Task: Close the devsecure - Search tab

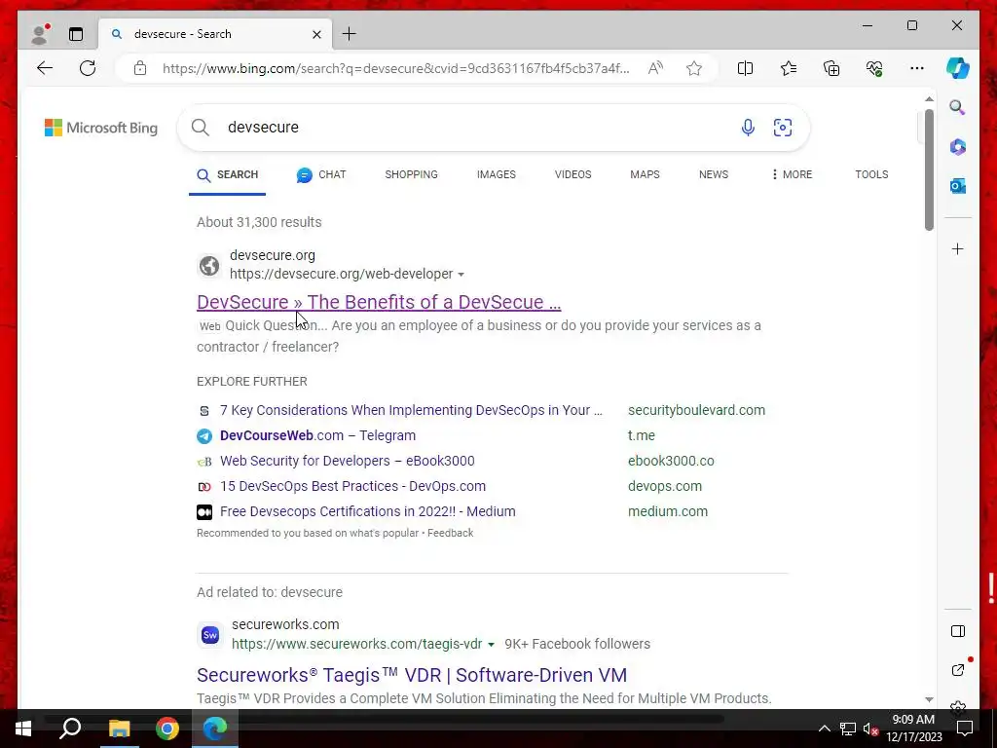Action: pyautogui.click(x=316, y=34)
